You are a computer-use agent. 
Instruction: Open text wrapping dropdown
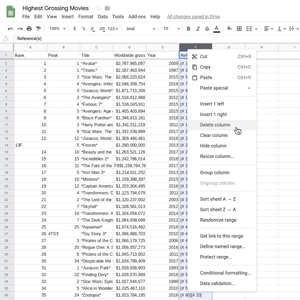pos(294,29)
